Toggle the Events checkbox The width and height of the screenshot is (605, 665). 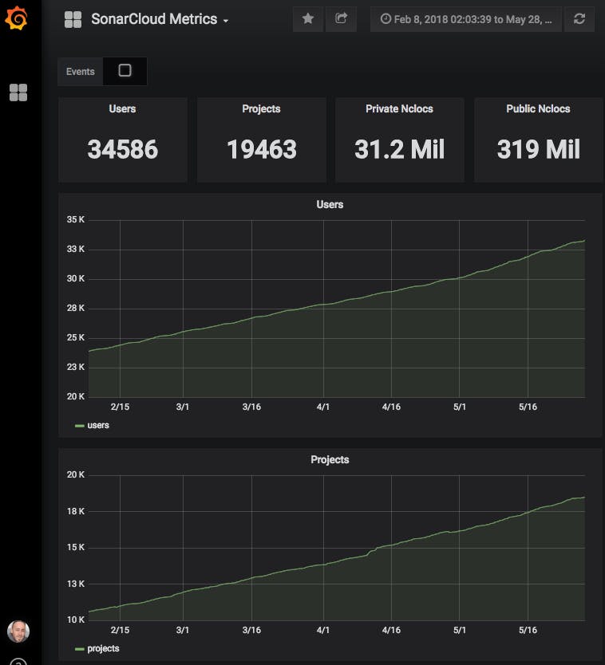pos(125,70)
